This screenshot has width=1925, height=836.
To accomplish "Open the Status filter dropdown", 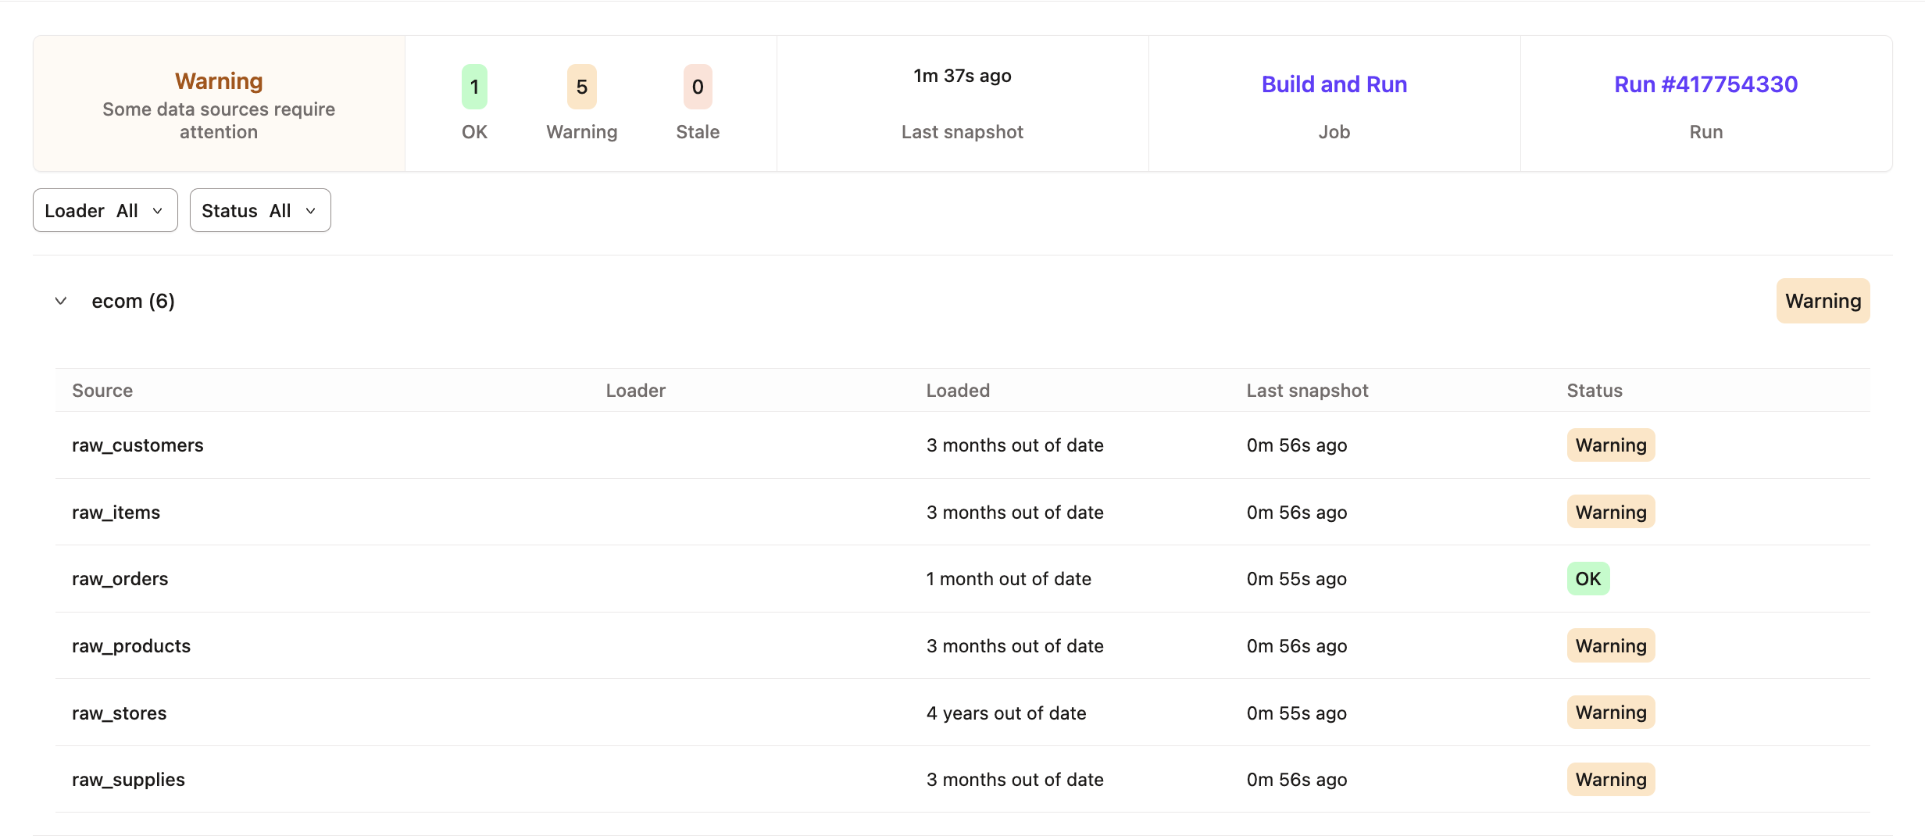I will (259, 210).
